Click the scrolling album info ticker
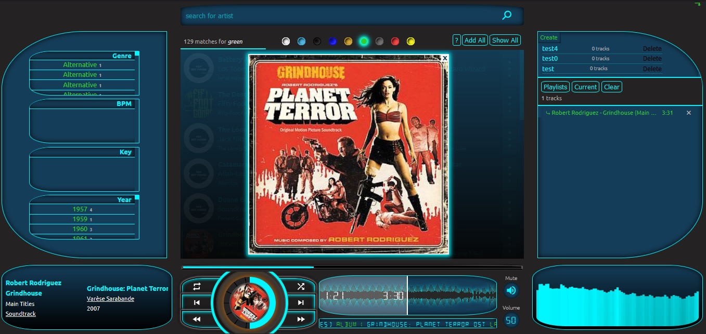The image size is (706, 334). coord(407,324)
